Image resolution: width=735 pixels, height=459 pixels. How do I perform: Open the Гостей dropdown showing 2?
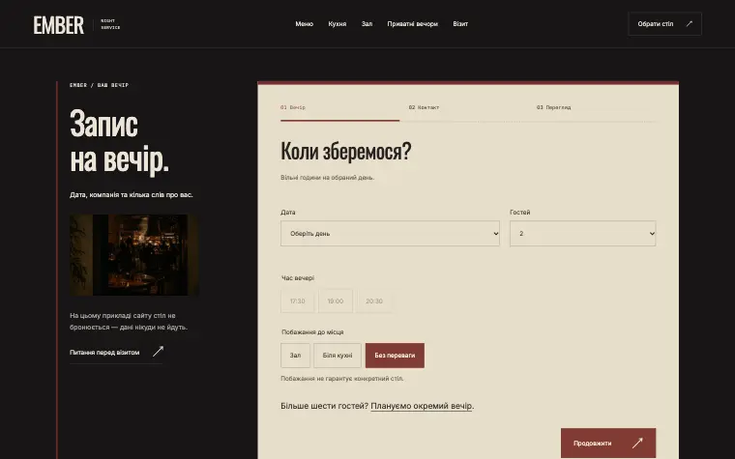[582, 233]
